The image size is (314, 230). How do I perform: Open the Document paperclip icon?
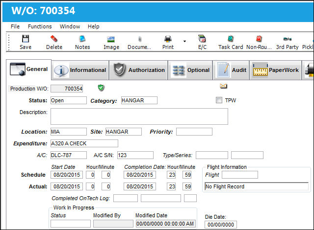coord(140,39)
